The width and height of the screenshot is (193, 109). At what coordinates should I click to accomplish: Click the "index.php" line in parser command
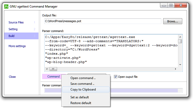click(57, 54)
